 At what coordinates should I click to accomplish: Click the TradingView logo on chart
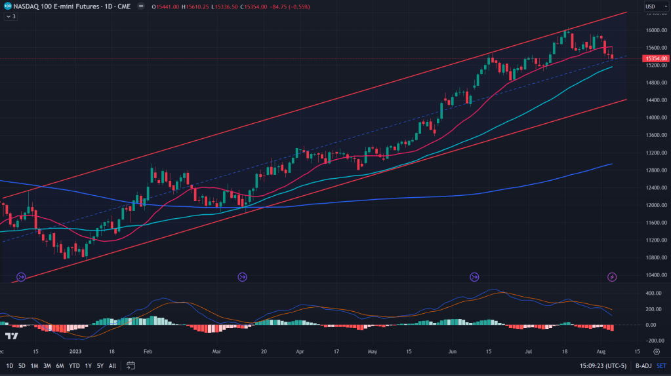[11, 336]
